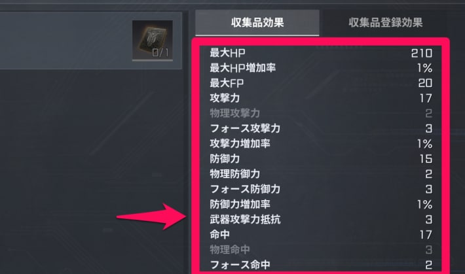Click the フォース防御力 entry
465x274 pixels.
(320, 189)
